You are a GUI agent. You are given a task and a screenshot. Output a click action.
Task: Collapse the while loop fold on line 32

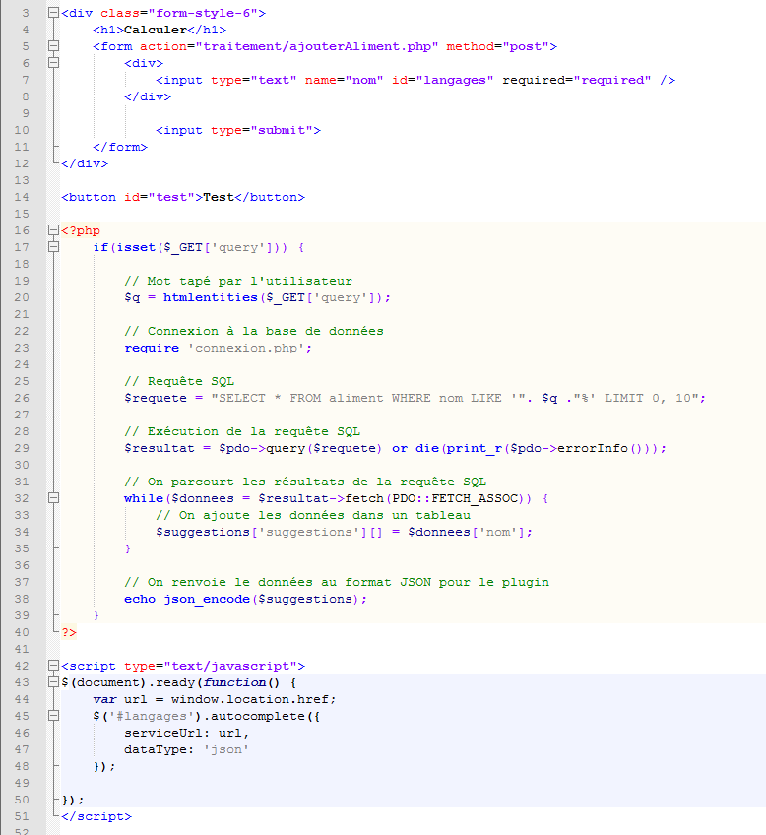click(53, 498)
